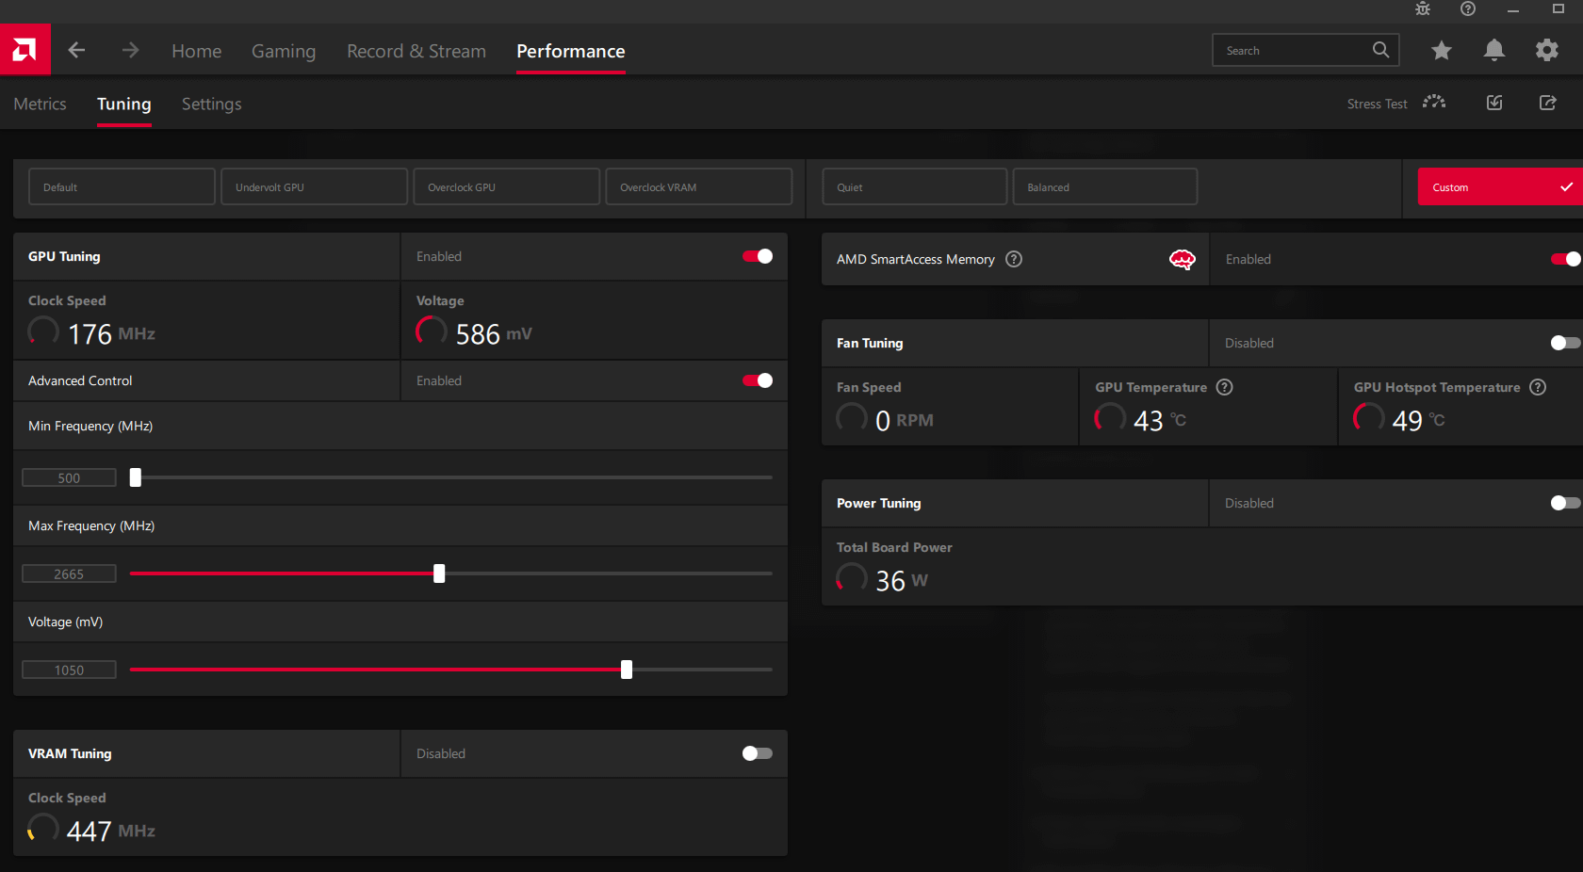
Task: Toggle AMD SmartAccess Memory off
Action: 1566,259
